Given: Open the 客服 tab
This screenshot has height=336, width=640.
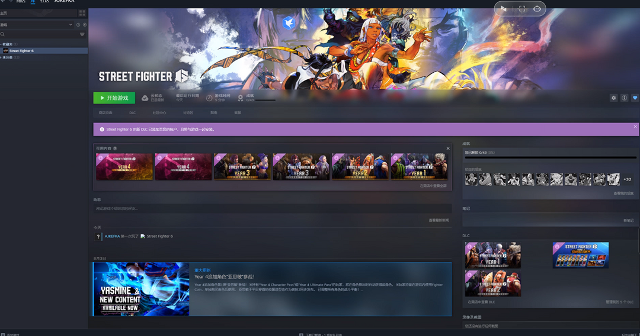Looking at the screenshot, I should (238, 113).
